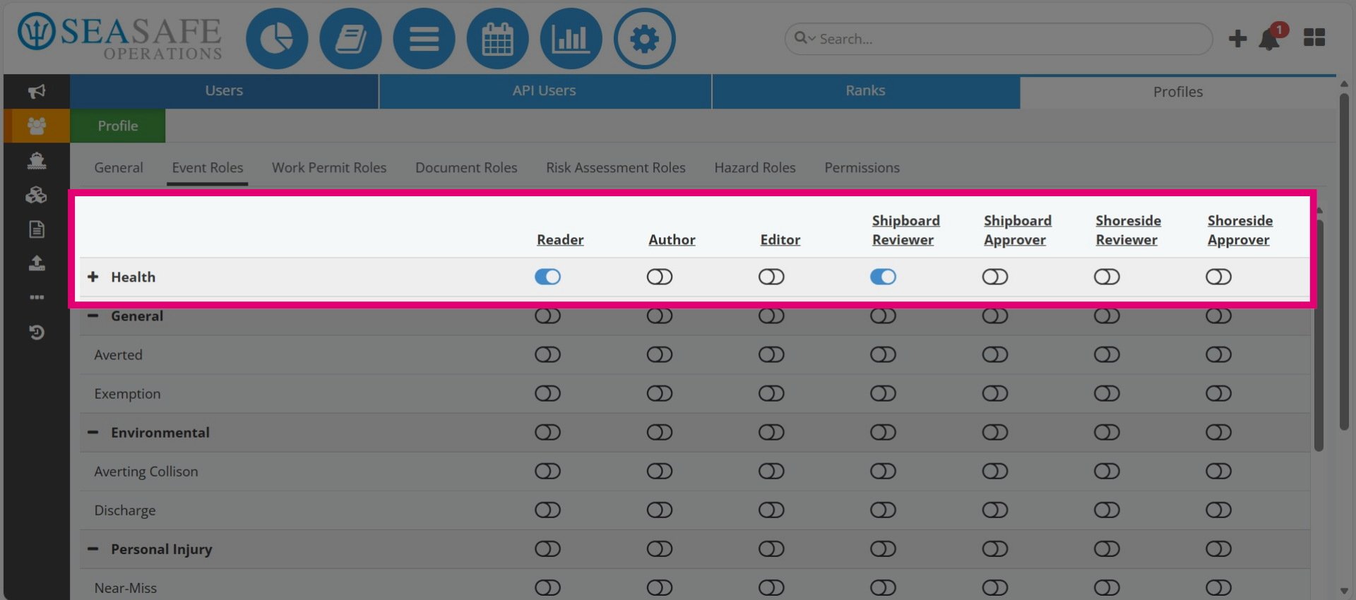The width and height of the screenshot is (1356, 600).
Task: Open the calendar icon in top bar
Action: point(497,39)
